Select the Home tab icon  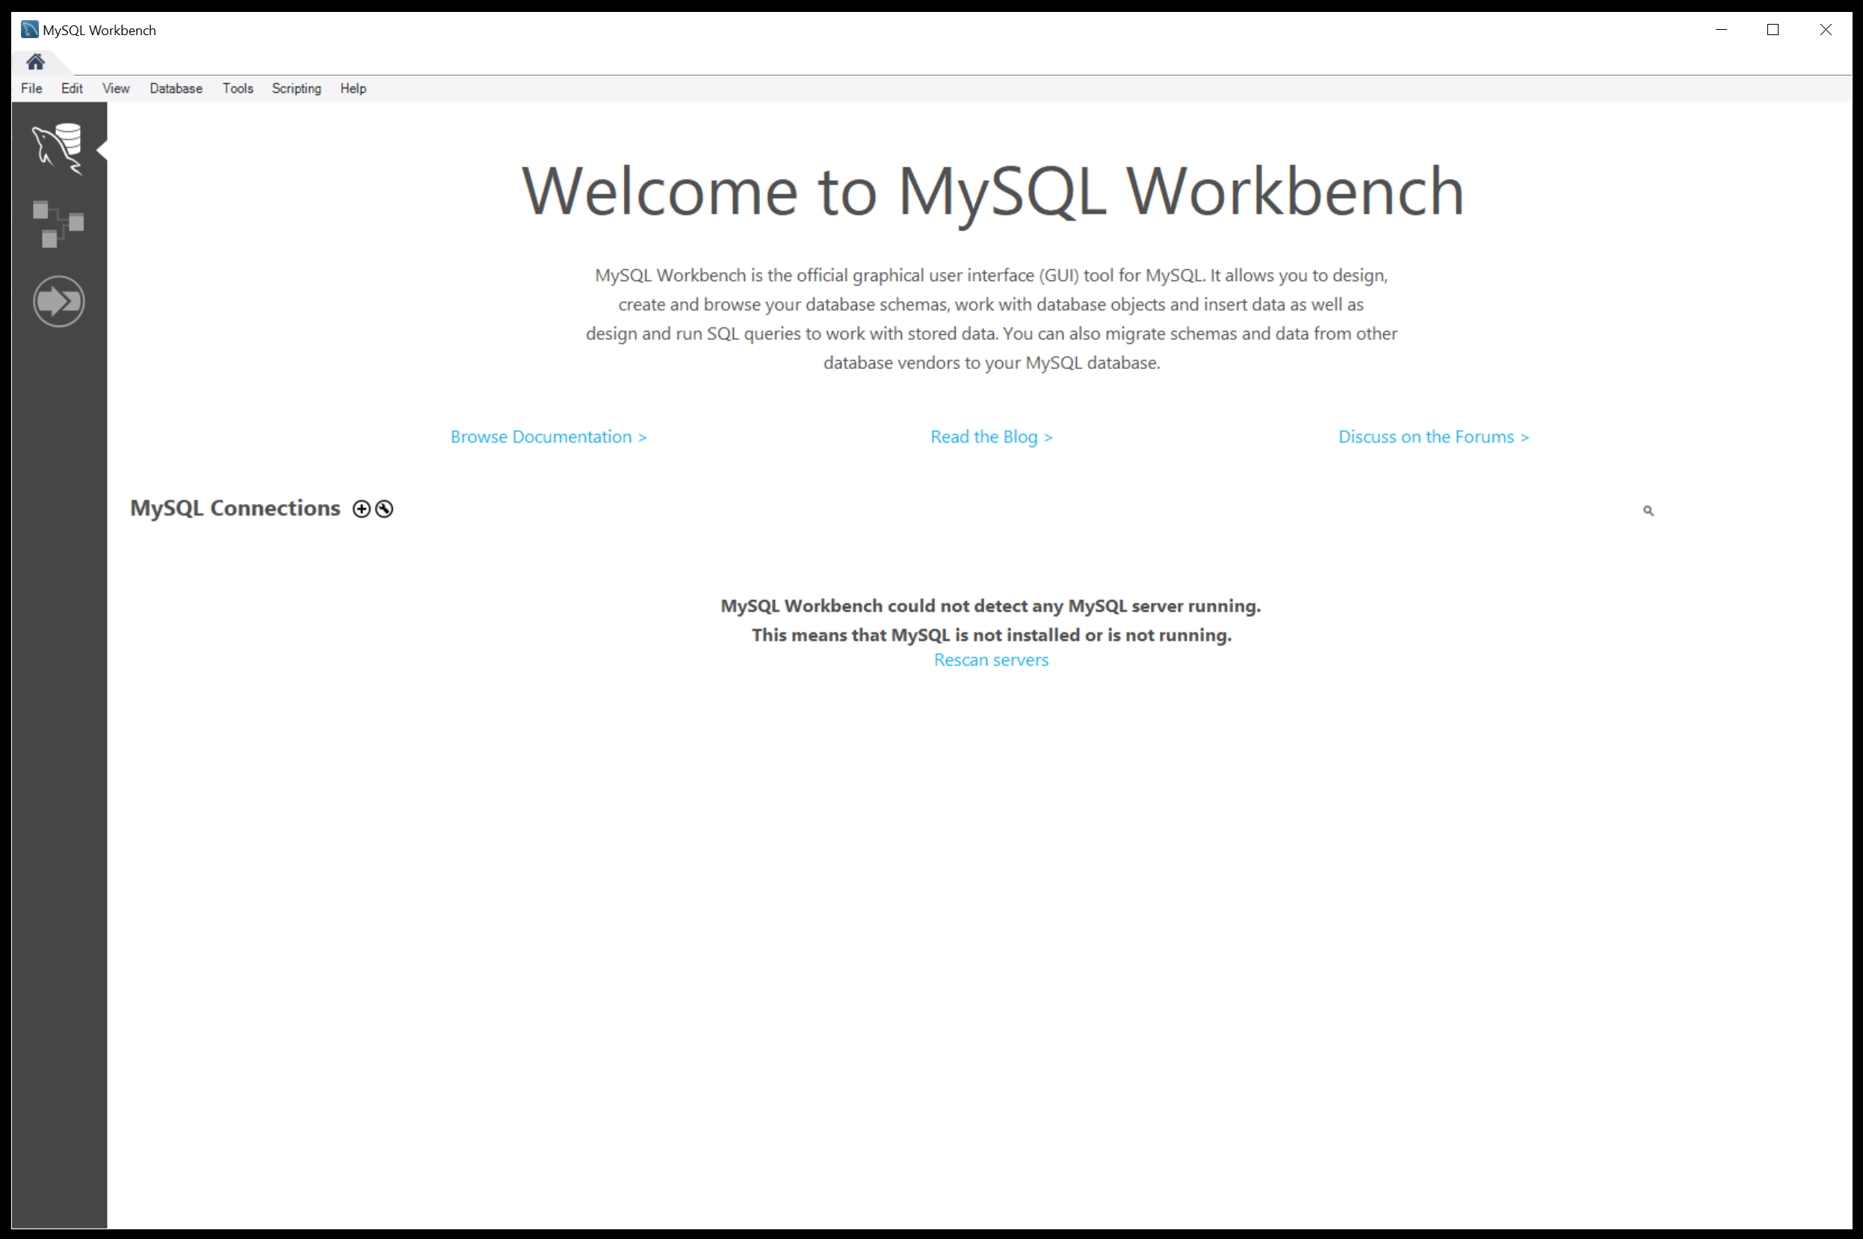tap(35, 61)
